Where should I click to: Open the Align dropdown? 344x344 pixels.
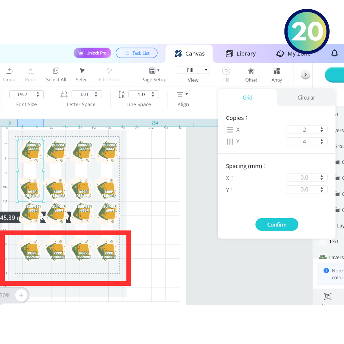point(182,95)
